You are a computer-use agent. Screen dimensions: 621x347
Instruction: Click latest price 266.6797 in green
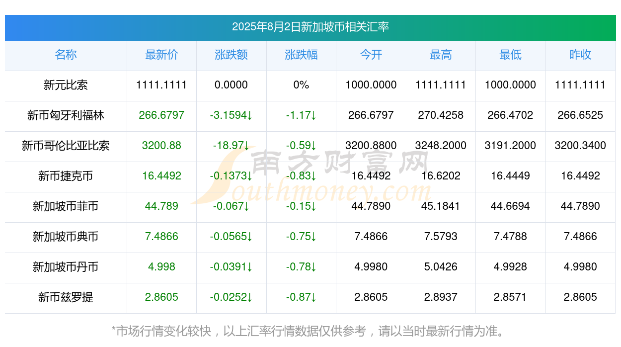pyautogui.click(x=161, y=115)
